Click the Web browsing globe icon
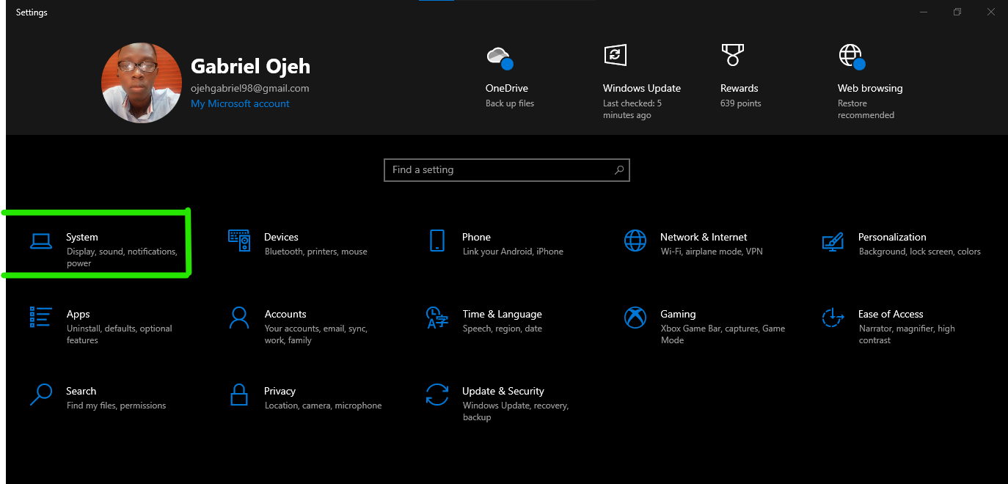The image size is (1008, 484). pos(850,56)
